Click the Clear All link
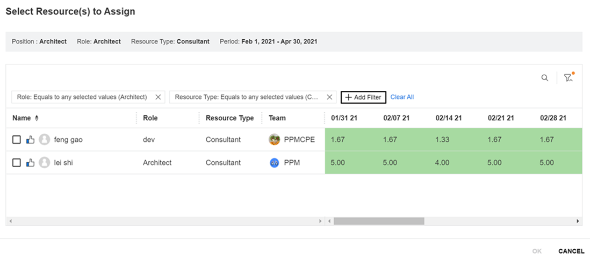The image size is (590, 259). click(402, 97)
